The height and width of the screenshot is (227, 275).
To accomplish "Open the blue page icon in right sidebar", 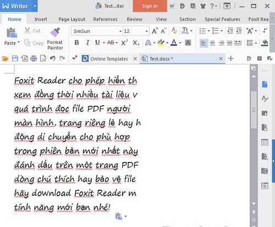I will [x=265, y=84].
